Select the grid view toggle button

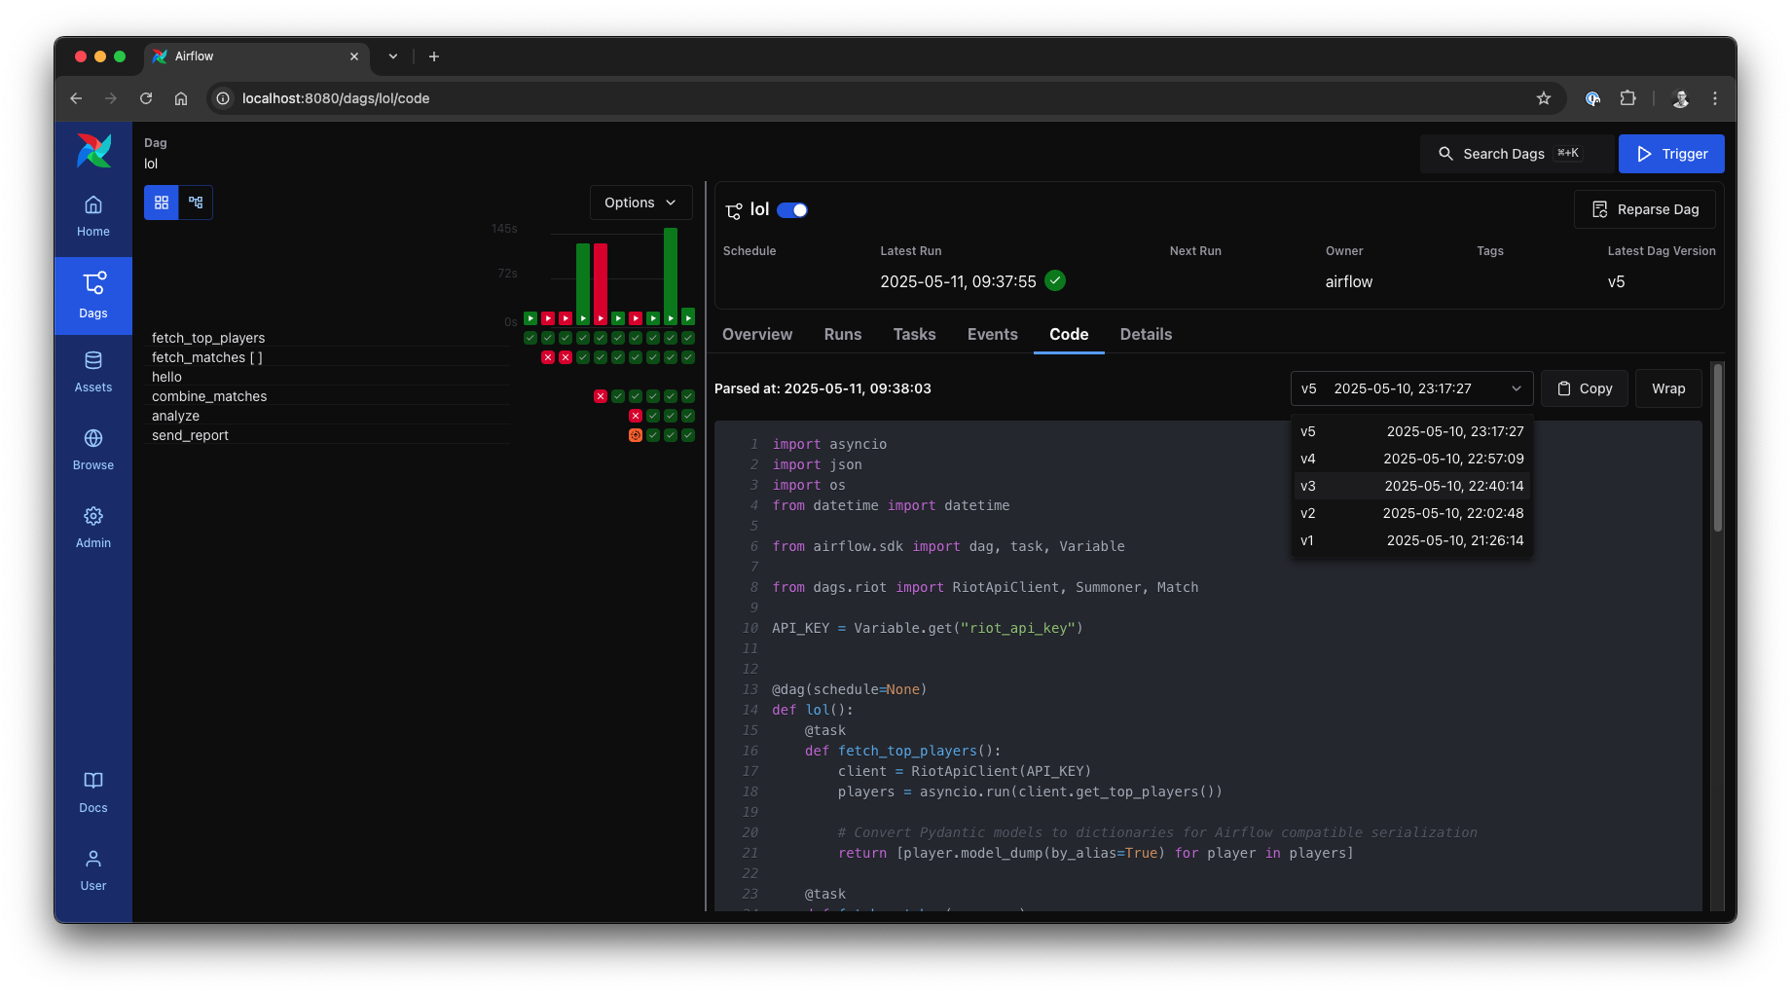[161, 202]
